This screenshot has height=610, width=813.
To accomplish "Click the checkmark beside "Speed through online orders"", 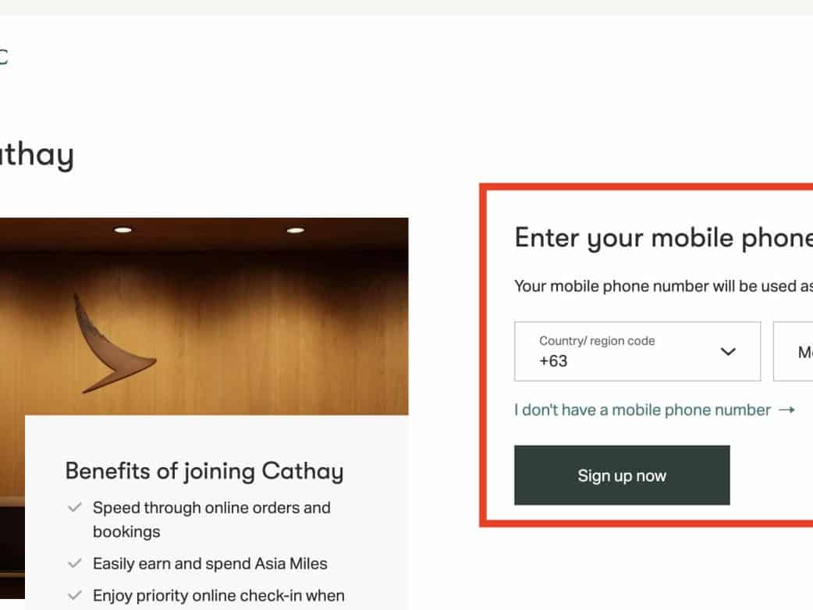I will point(75,508).
